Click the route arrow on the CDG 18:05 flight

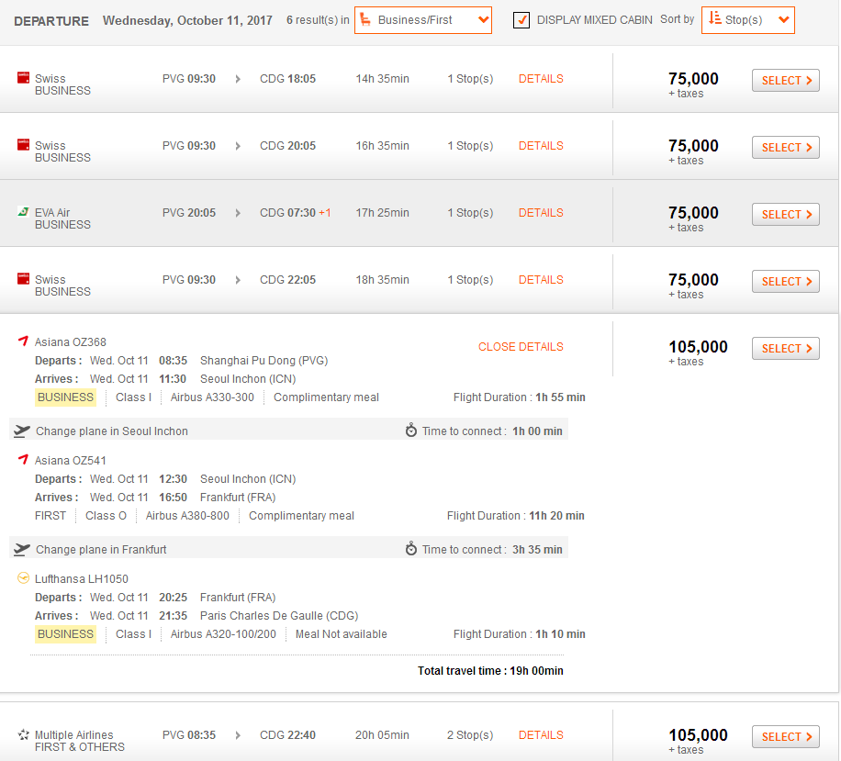(238, 79)
